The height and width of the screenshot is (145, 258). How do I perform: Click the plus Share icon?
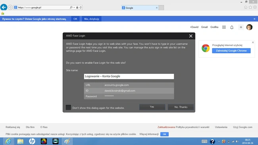click(x=241, y=27)
